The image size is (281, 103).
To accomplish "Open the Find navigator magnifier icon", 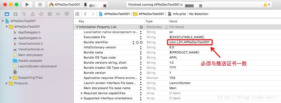I will point(24,14).
